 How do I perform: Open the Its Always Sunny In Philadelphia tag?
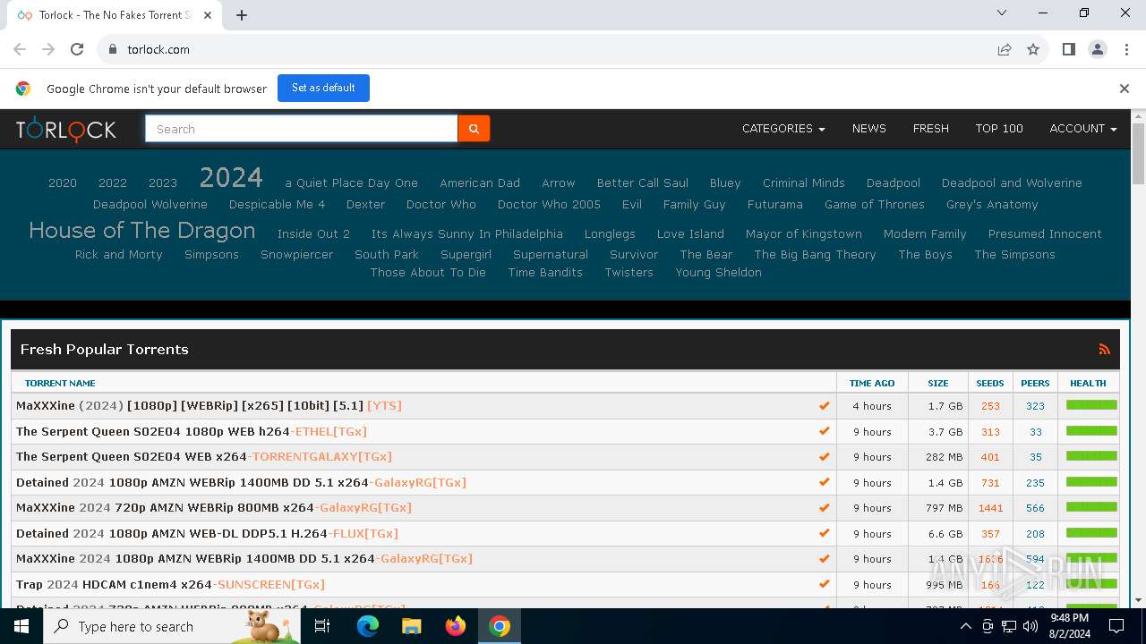point(467,234)
